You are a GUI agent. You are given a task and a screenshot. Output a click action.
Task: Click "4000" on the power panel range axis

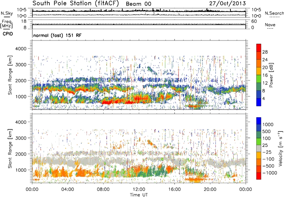click(x=21, y=49)
